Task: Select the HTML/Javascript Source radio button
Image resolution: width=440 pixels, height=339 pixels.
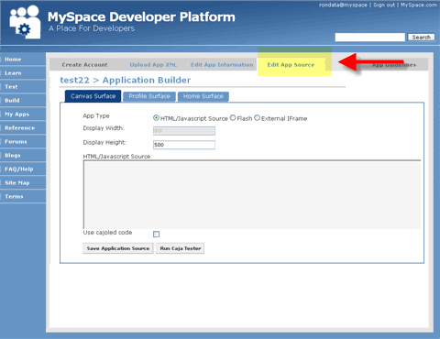Action: click(x=156, y=118)
